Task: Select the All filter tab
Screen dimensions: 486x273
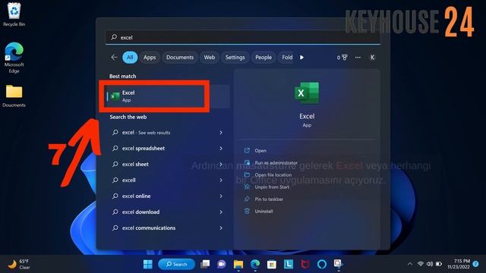Action: point(130,58)
